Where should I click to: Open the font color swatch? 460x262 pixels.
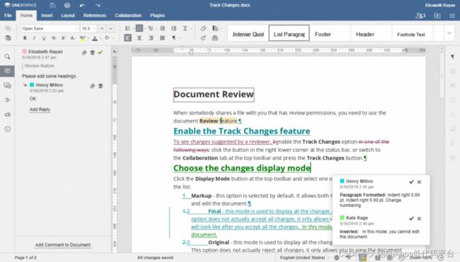point(95,38)
